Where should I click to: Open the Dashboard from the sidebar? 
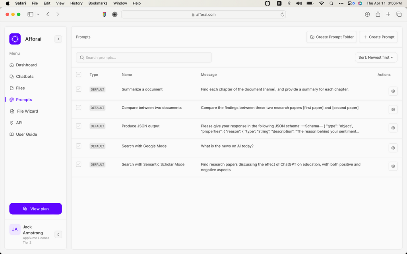click(25, 65)
